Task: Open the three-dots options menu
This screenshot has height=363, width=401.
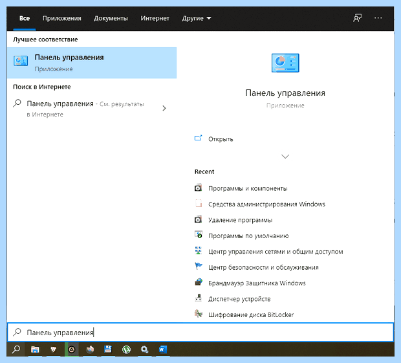Action: [x=378, y=18]
